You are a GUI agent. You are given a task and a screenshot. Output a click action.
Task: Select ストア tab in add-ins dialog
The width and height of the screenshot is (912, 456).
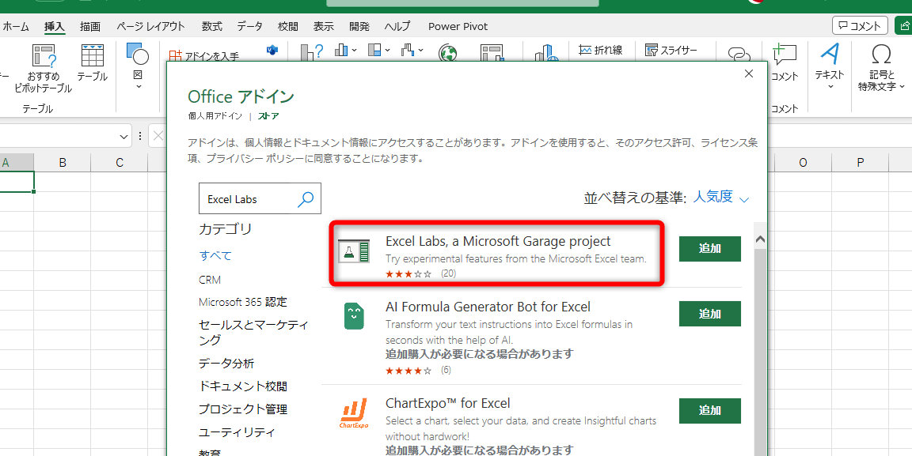pyautogui.click(x=268, y=116)
